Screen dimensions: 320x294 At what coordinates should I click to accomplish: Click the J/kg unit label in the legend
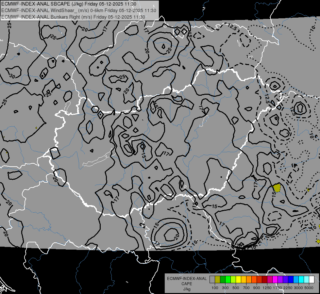[187, 289]
